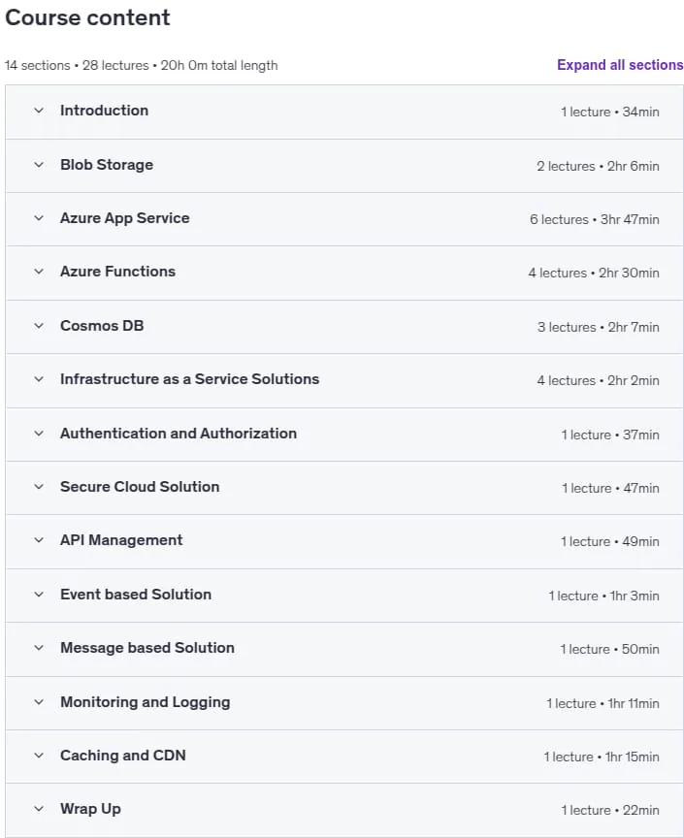Click the Cosmos DB section title
Screen dimensions: 684x838
[x=102, y=326]
